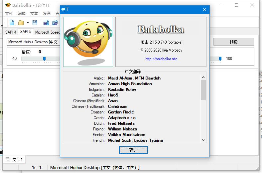The height and width of the screenshot is (173, 262).
Task: Click the 'Gordan Radić' Croatian entry
Action: (121, 112)
